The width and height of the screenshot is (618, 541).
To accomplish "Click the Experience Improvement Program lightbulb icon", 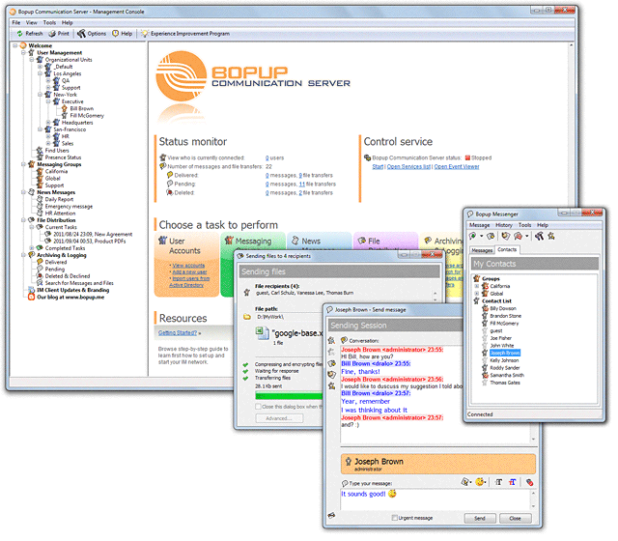I will click(x=145, y=34).
